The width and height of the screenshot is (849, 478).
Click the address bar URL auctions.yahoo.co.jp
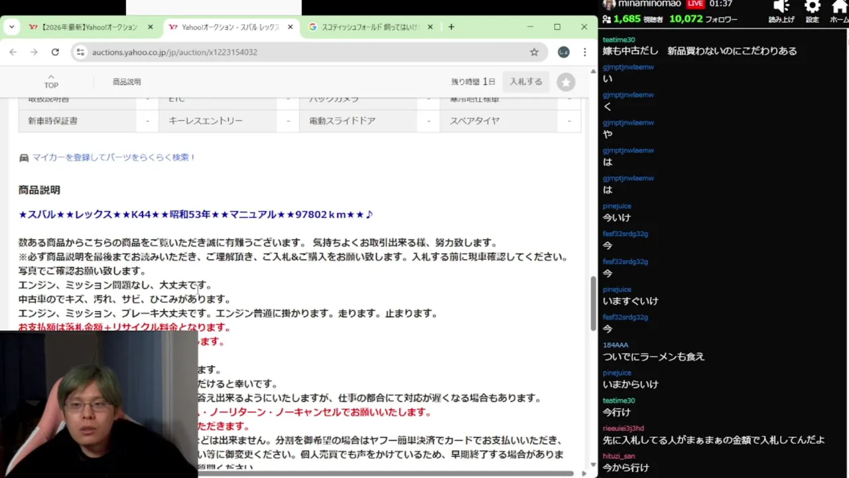(x=174, y=52)
